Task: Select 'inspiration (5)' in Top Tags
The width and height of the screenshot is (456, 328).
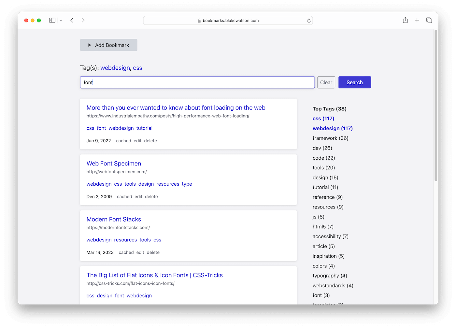Action: [329, 256]
